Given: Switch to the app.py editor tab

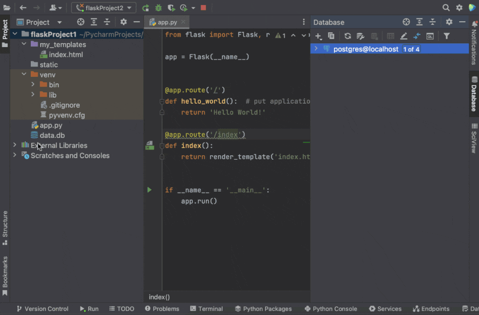Looking at the screenshot, I should click(167, 22).
